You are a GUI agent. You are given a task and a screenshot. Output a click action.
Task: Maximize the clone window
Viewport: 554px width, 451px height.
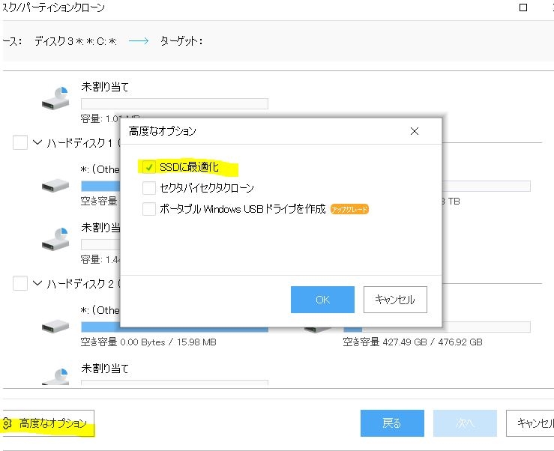pos(523,7)
